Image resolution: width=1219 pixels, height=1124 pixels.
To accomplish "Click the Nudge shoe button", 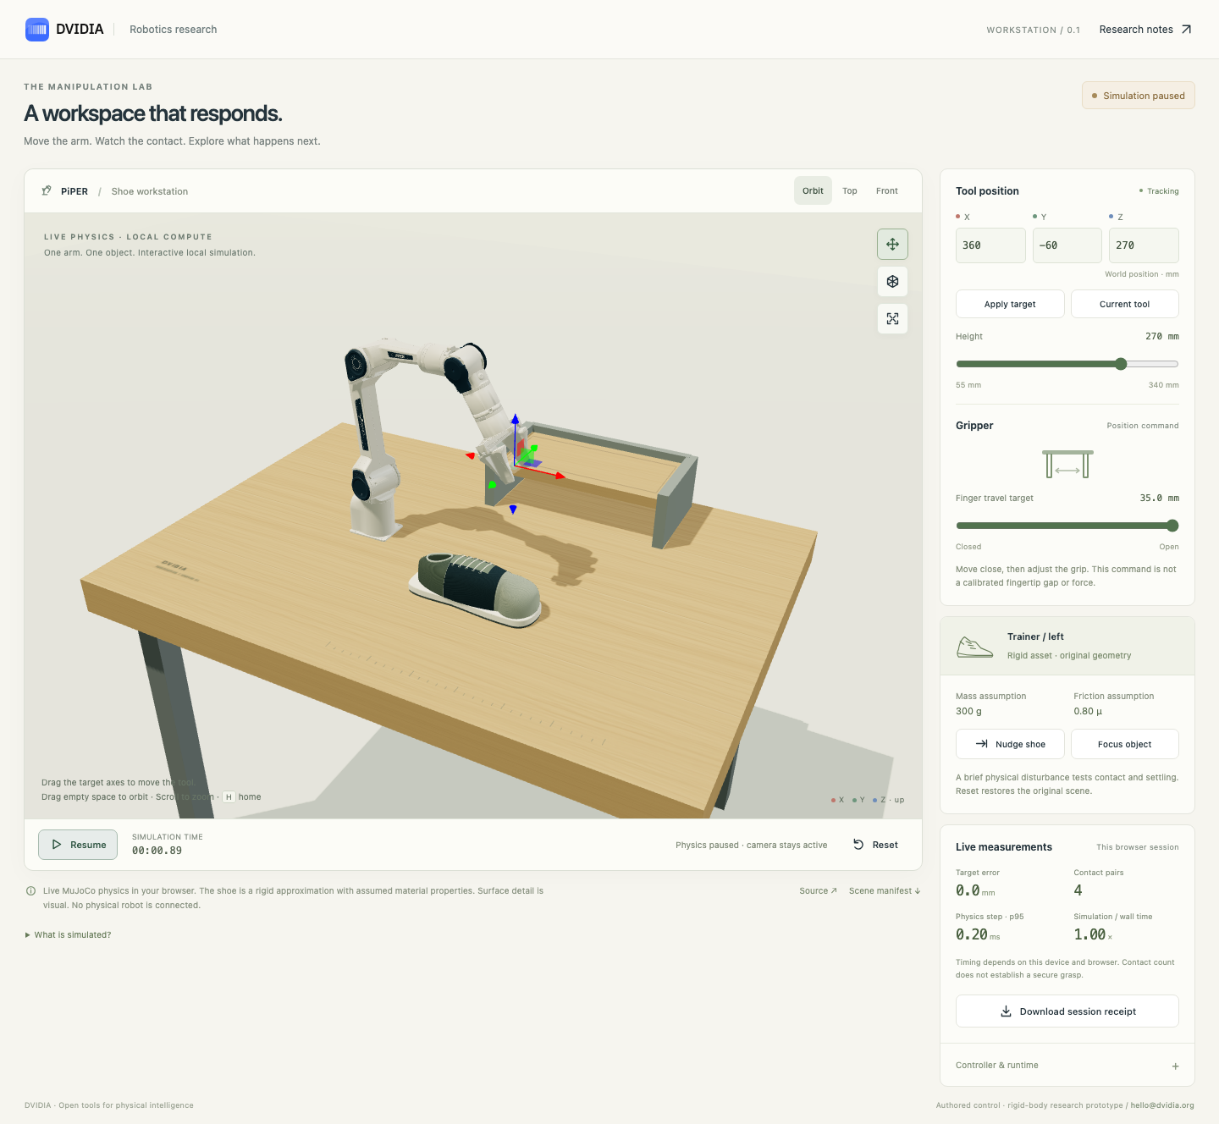I will pyautogui.click(x=1010, y=744).
